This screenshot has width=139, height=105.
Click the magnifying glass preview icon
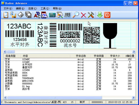(x=76, y=15)
